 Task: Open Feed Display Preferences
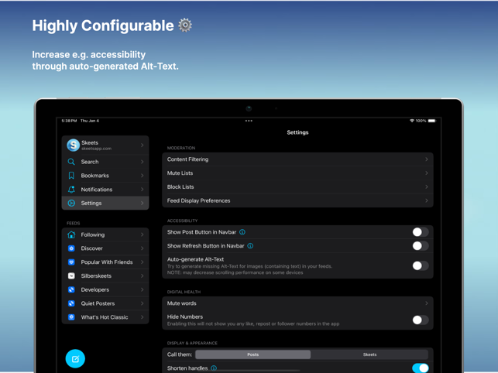(297, 200)
